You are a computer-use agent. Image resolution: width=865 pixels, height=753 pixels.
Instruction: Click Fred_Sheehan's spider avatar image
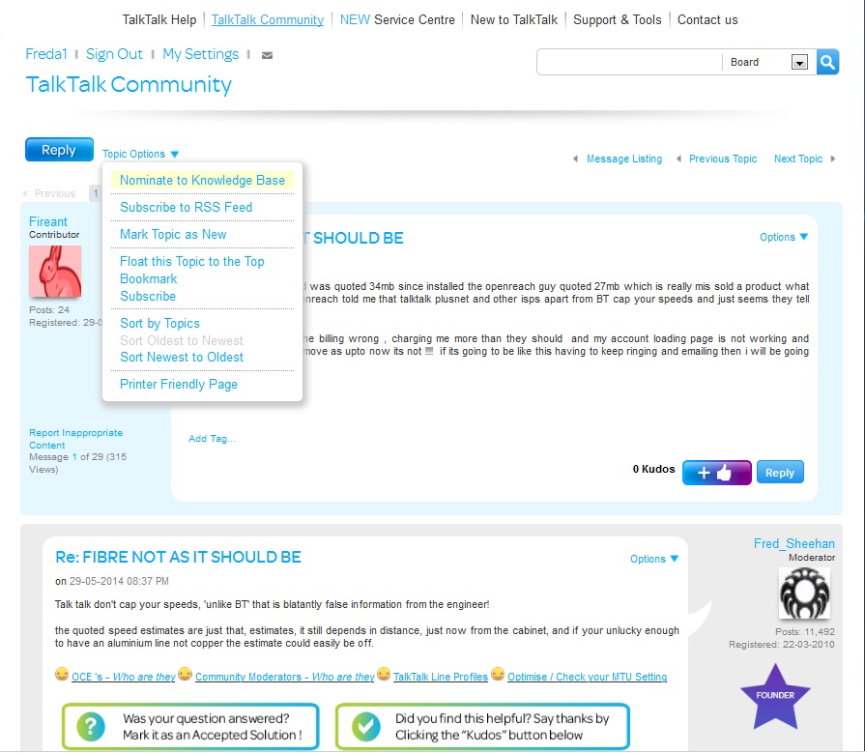pyautogui.click(x=804, y=593)
